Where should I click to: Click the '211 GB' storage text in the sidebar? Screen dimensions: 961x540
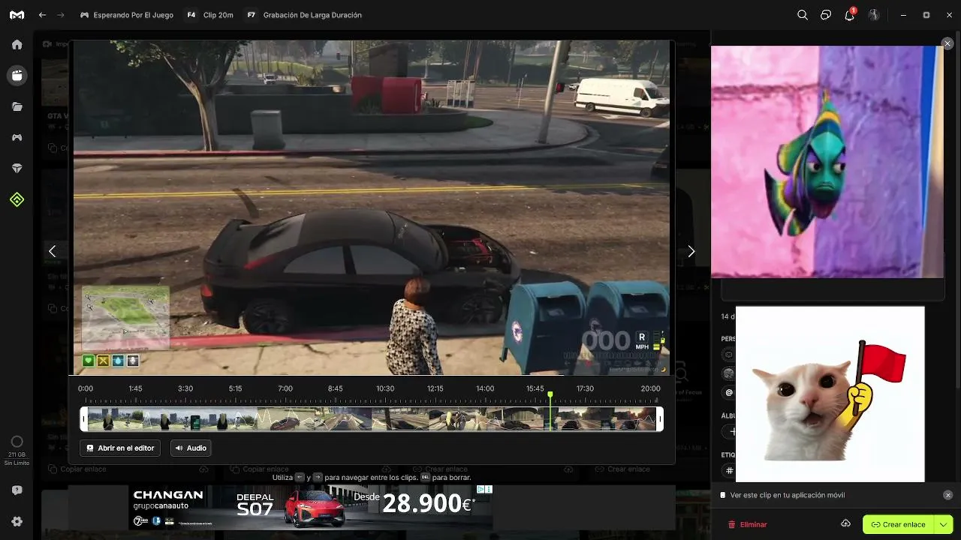pyautogui.click(x=17, y=454)
